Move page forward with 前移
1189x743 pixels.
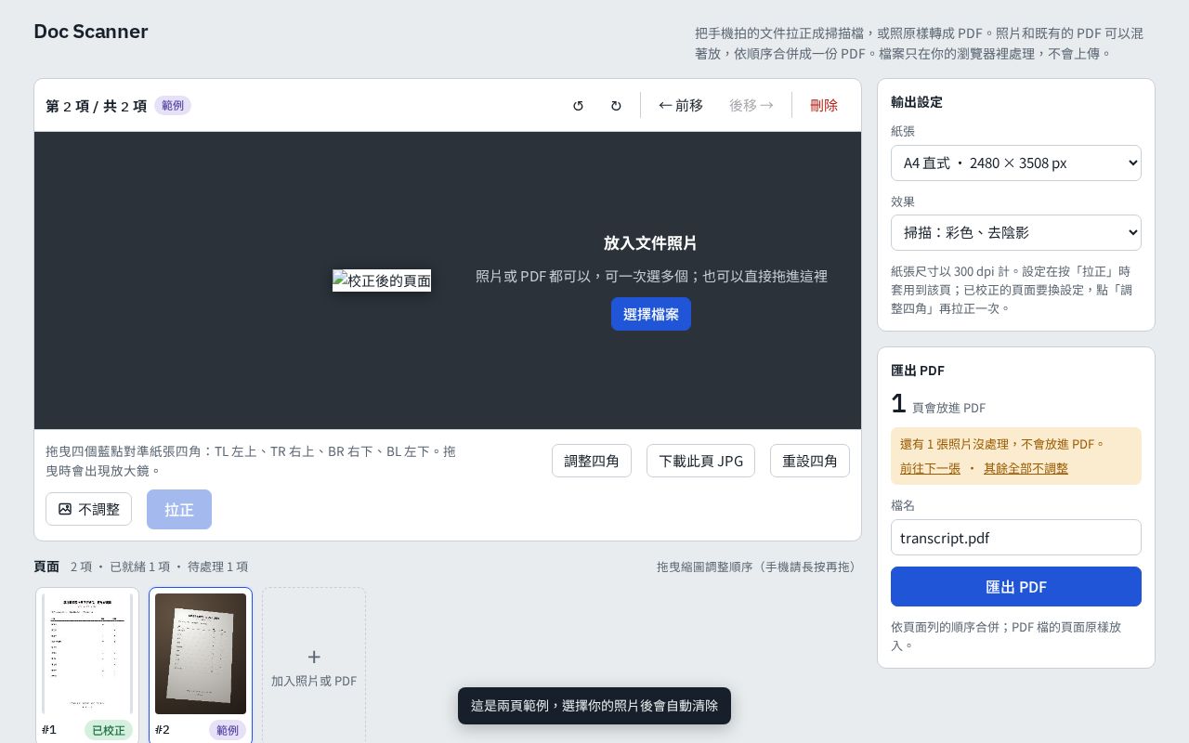point(681,105)
